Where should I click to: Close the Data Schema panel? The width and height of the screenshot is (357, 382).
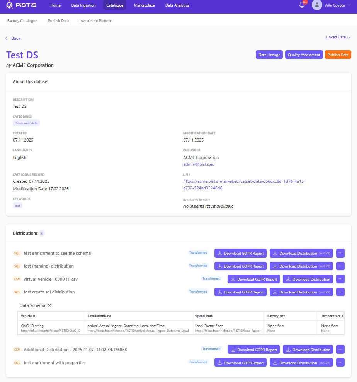[49, 305]
